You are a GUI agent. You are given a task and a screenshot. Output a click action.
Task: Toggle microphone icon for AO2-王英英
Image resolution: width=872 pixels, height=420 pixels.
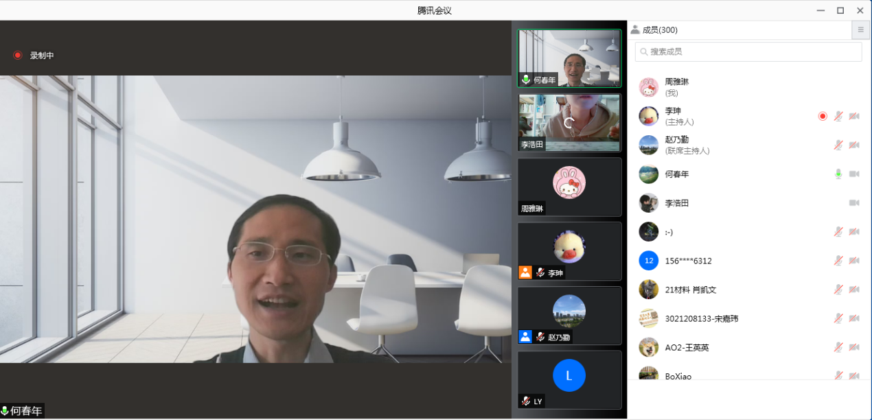point(838,347)
